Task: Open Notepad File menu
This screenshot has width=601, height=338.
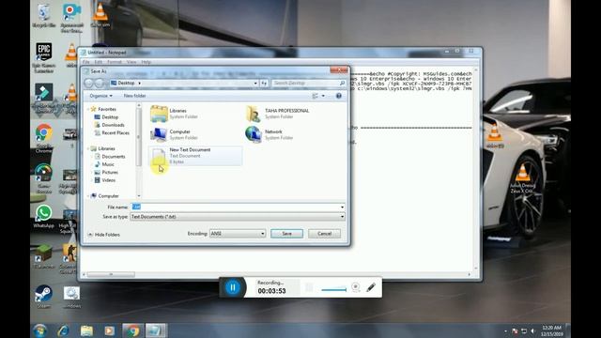Action: point(86,62)
